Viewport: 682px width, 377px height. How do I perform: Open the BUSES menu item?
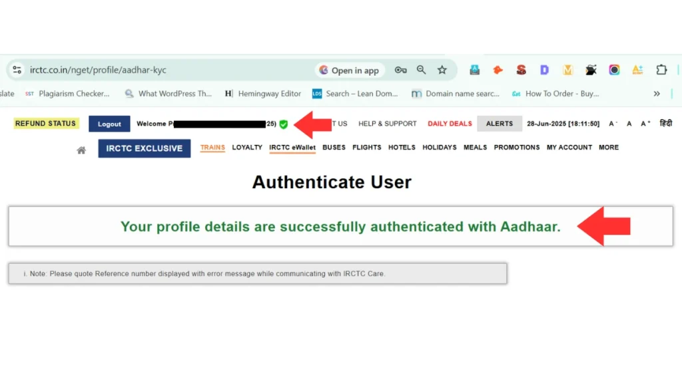[x=334, y=148]
